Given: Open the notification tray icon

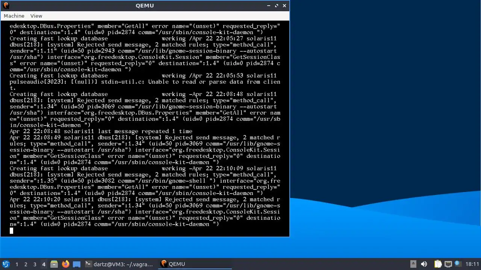Looking at the screenshot, I should [x=458, y=264].
